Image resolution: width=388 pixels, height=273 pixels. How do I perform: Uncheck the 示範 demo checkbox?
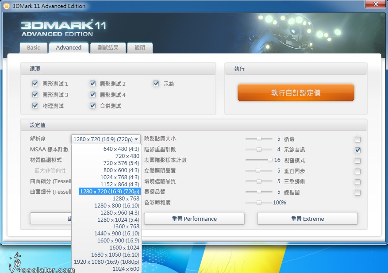click(x=156, y=84)
